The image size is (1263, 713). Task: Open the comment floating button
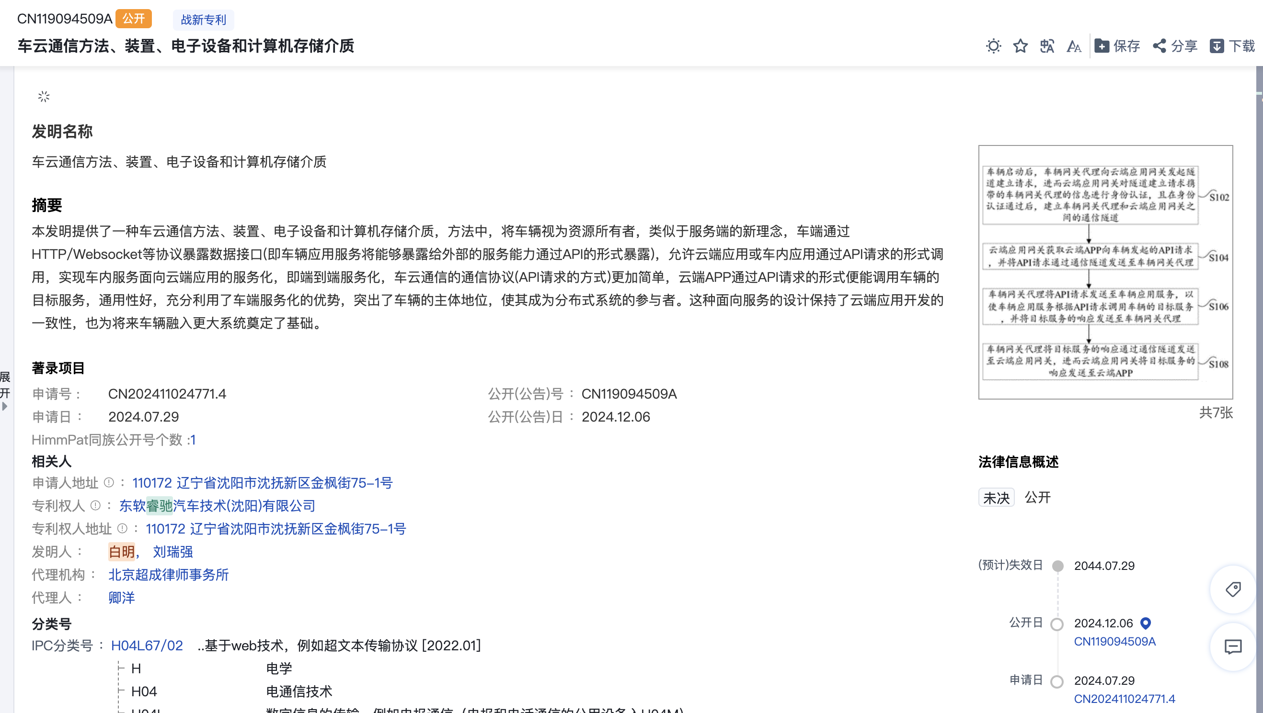[1233, 647]
